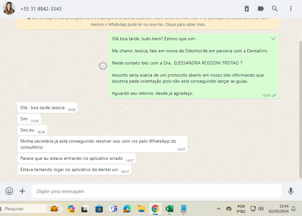Open the clock showing 15:34 02/05/2024
The height and width of the screenshot is (216, 302).
278,209
